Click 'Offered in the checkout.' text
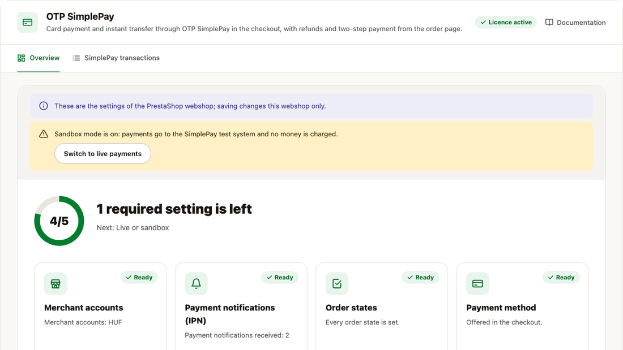 coord(504,322)
